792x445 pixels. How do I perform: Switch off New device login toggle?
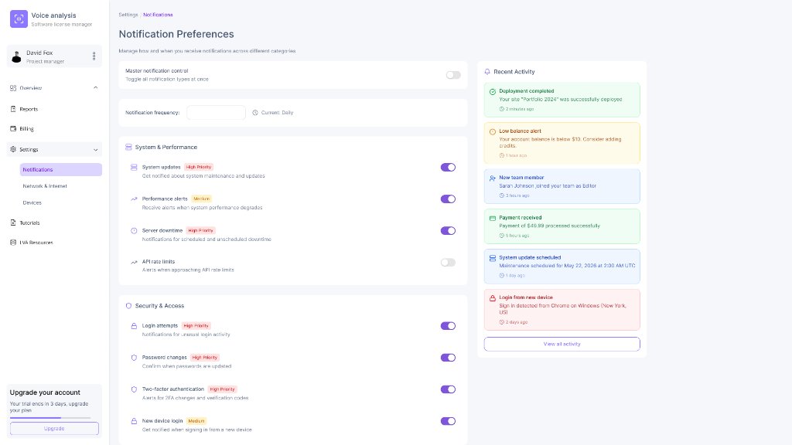coord(448,421)
